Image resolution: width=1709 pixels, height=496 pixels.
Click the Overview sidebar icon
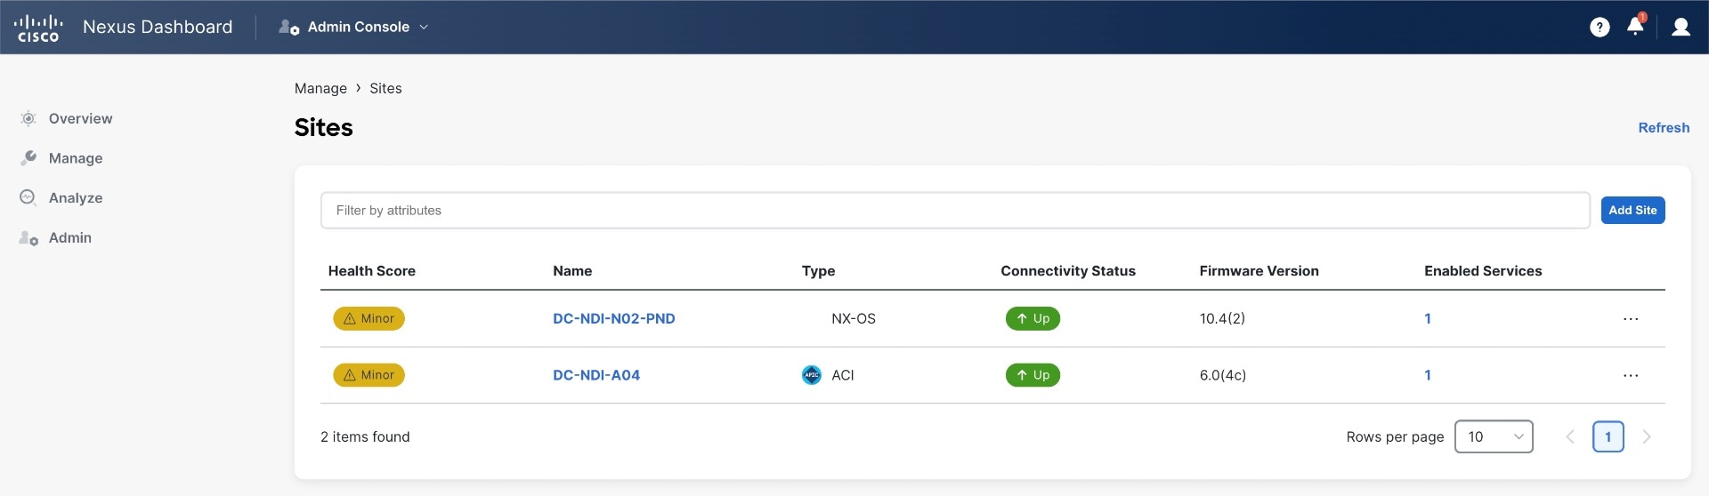click(28, 118)
